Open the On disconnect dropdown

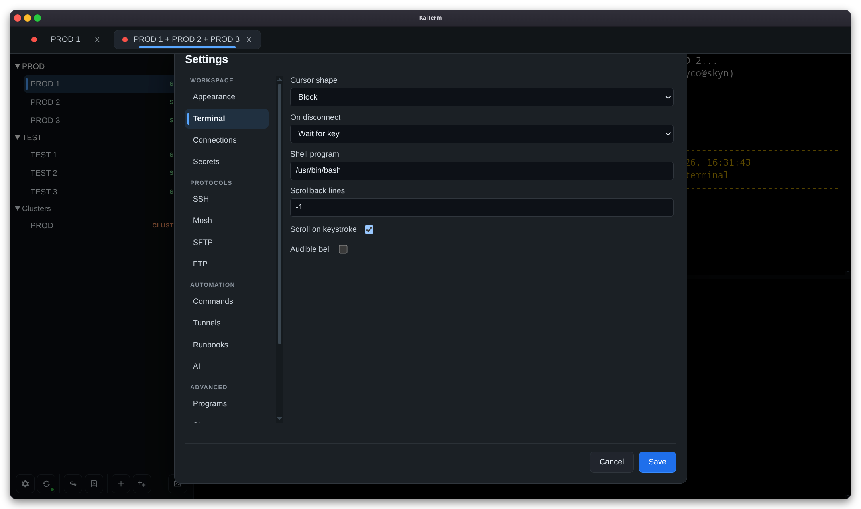click(x=482, y=134)
